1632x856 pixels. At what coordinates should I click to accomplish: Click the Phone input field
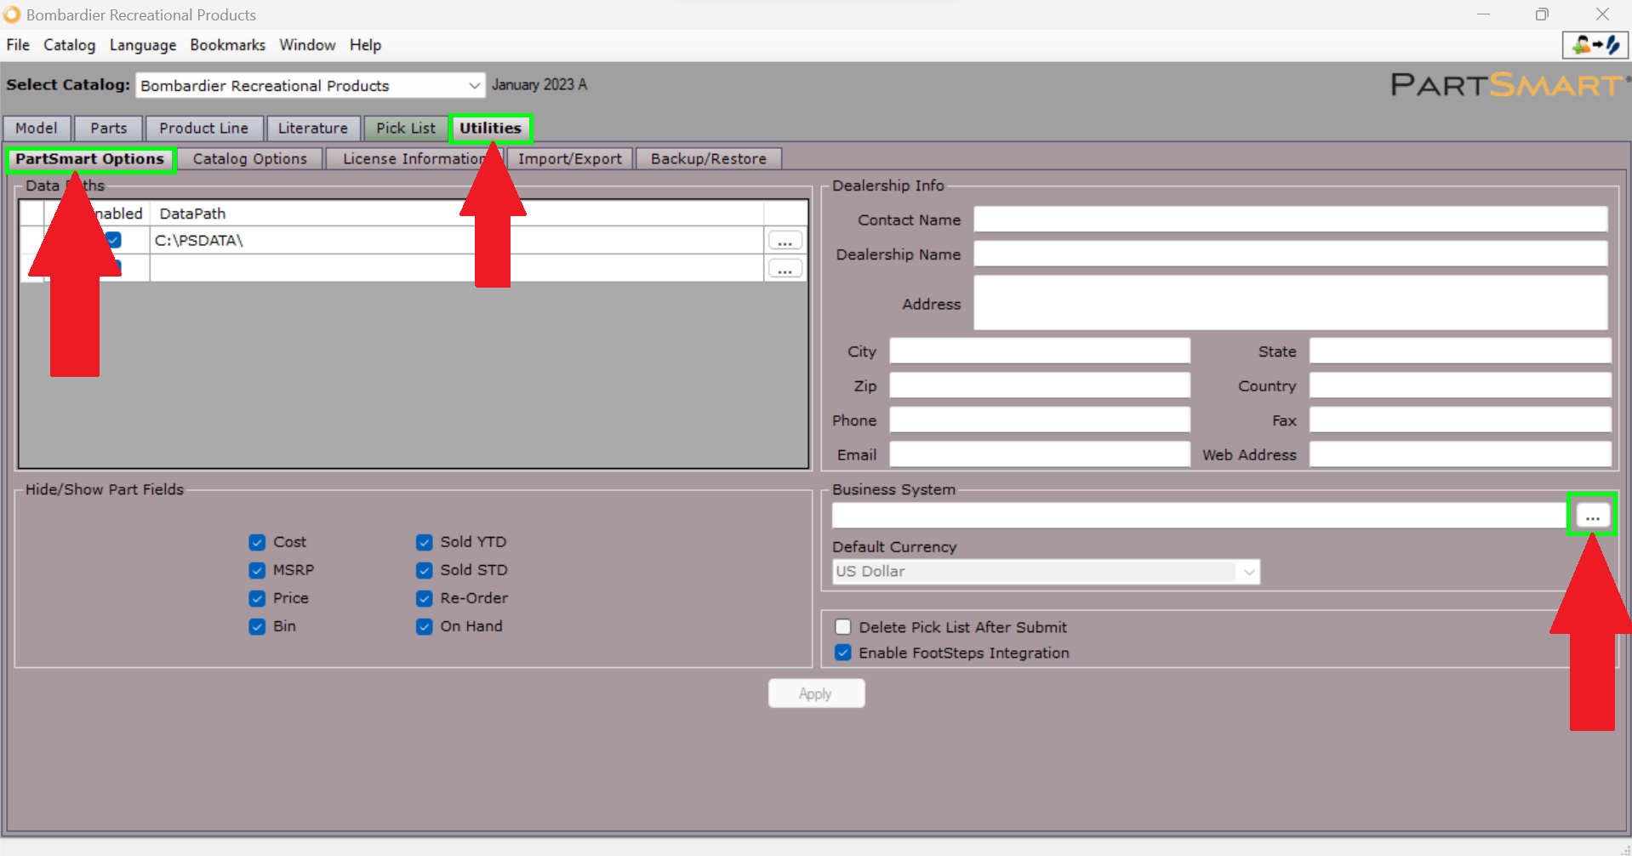pos(1040,419)
